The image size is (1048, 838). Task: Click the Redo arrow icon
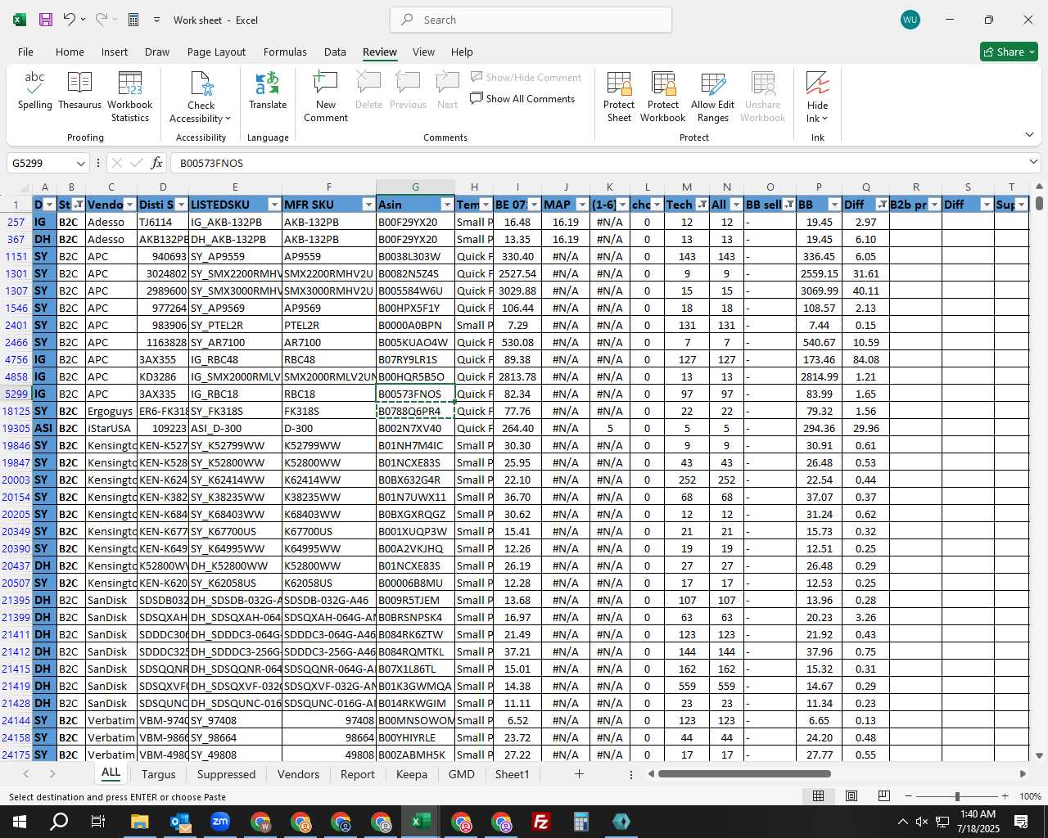click(x=102, y=20)
